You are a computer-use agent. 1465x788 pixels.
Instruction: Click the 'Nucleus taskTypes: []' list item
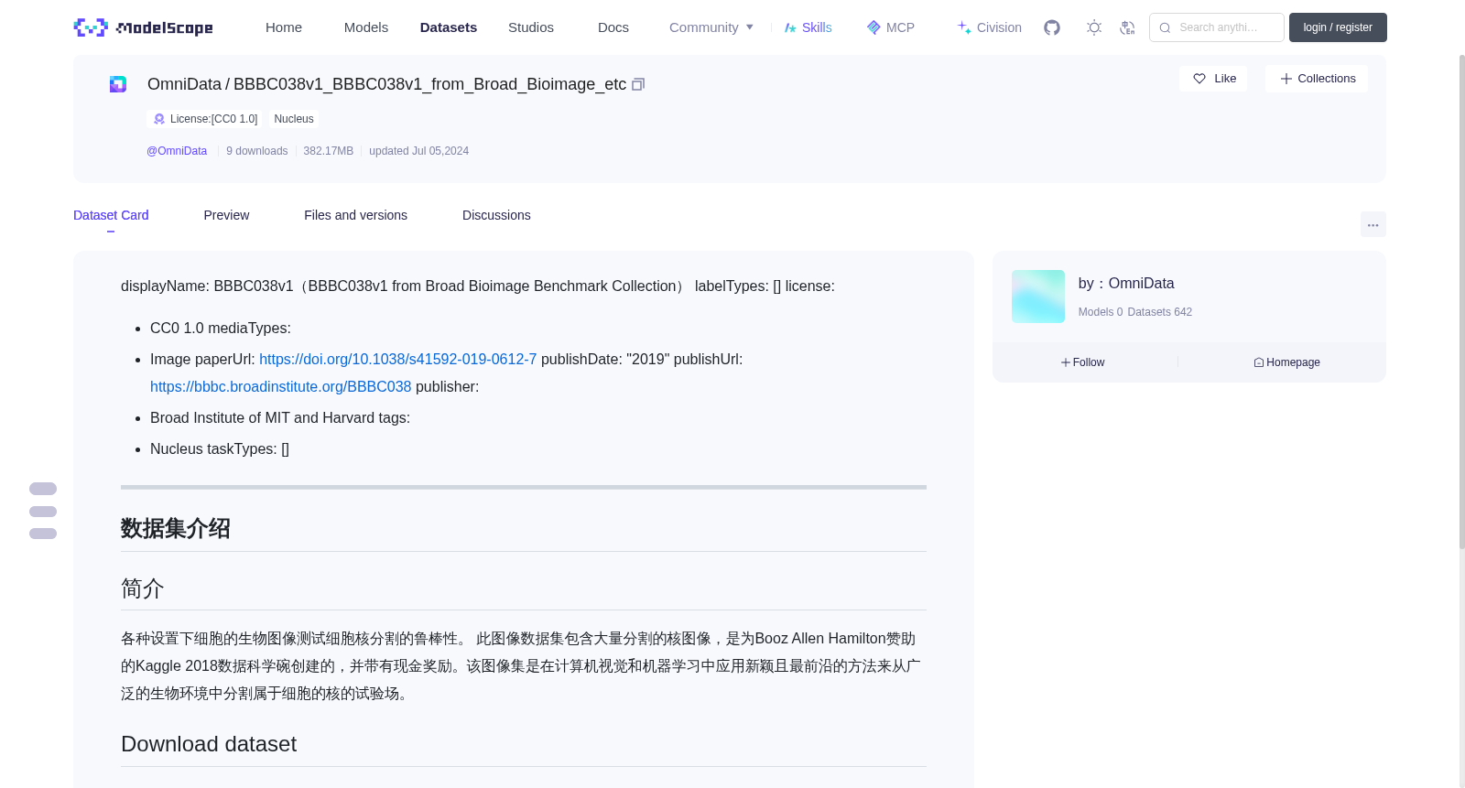point(220,449)
